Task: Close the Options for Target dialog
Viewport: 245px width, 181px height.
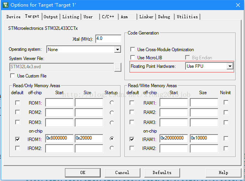Action: pos(238,5)
